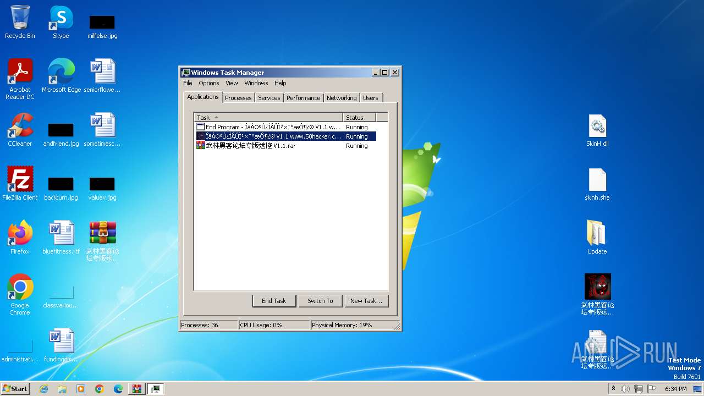Click the Task Manager taskbar button

156,389
